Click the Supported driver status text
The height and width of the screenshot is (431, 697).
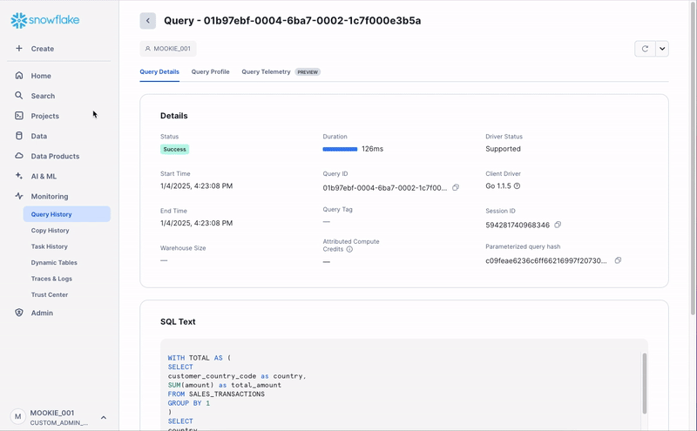point(503,149)
